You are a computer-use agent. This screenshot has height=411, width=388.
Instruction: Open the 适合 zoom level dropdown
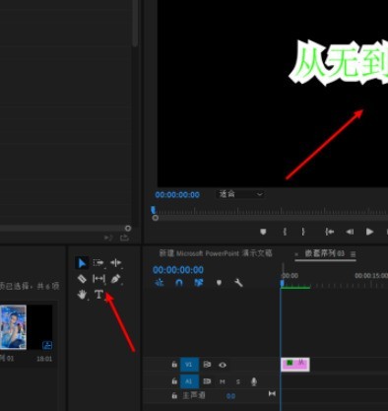point(240,194)
